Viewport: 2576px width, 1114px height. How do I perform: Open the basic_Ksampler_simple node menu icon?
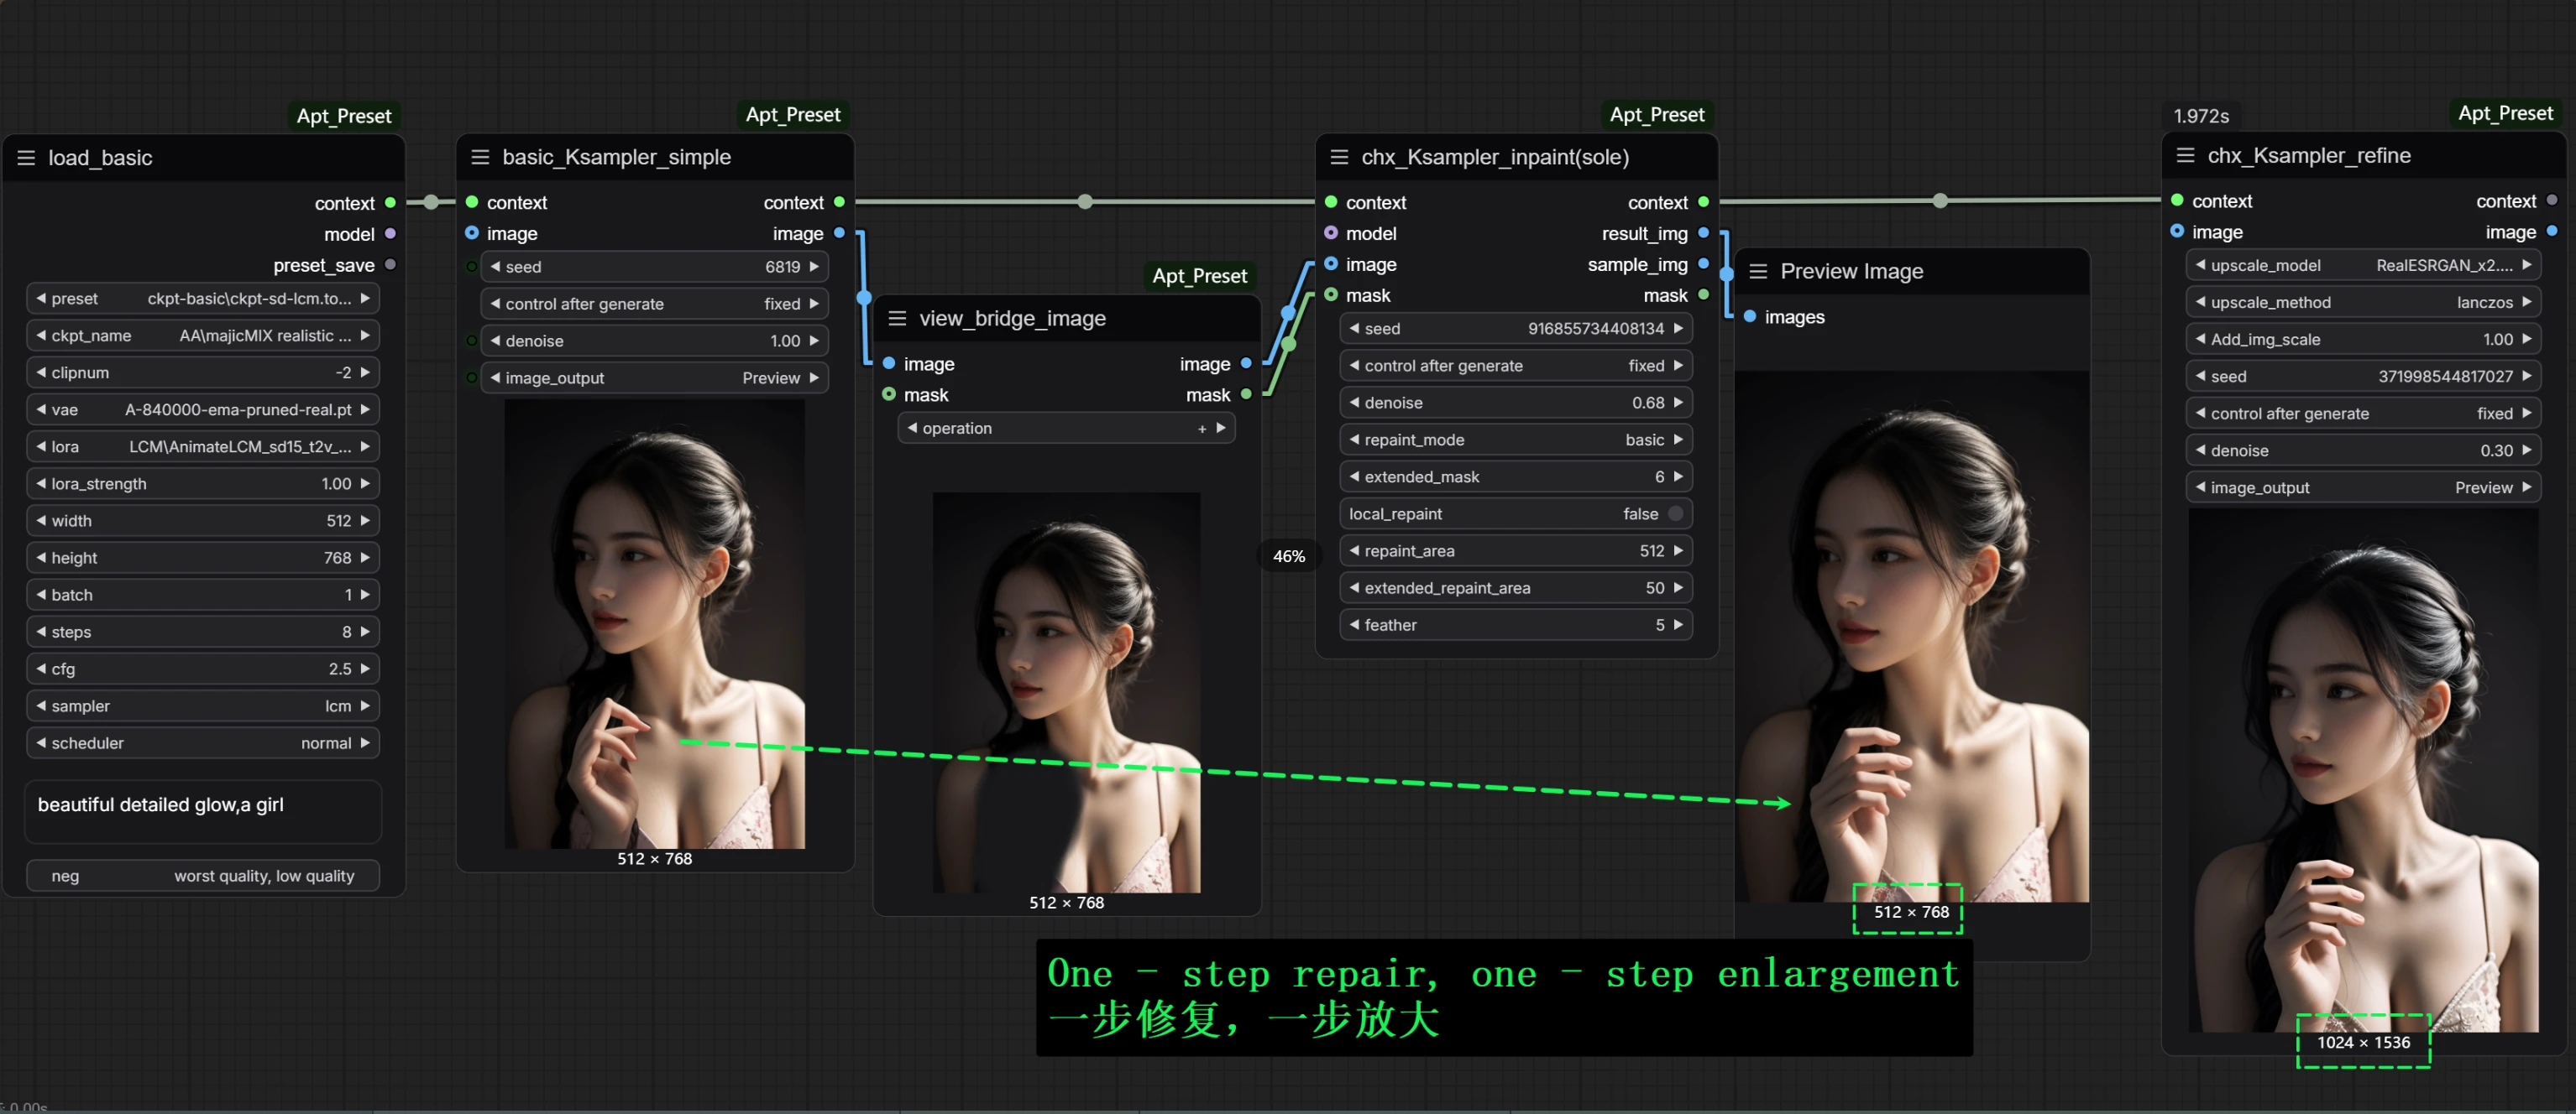coord(480,157)
